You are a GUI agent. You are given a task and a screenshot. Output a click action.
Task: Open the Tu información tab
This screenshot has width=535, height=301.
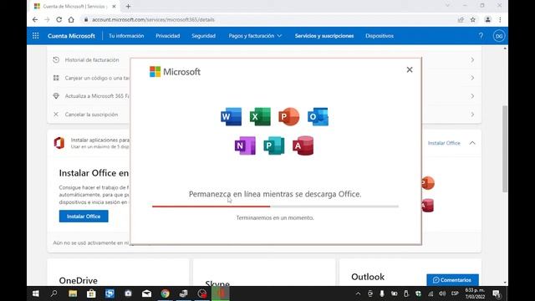click(x=126, y=36)
